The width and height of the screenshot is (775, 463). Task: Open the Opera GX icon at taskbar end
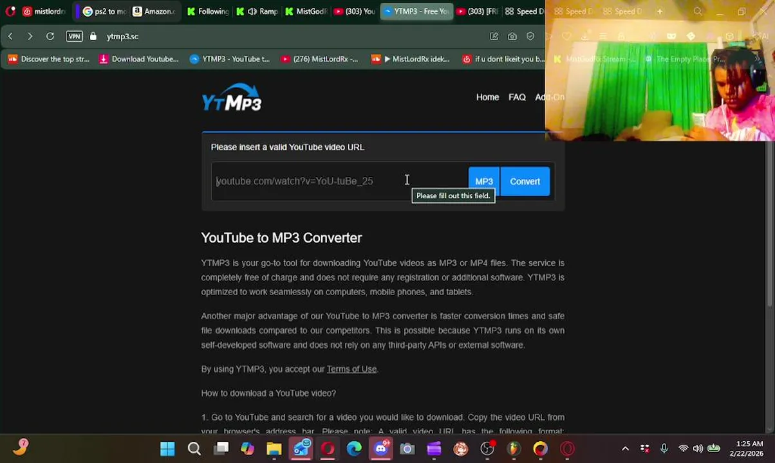(567, 448)
